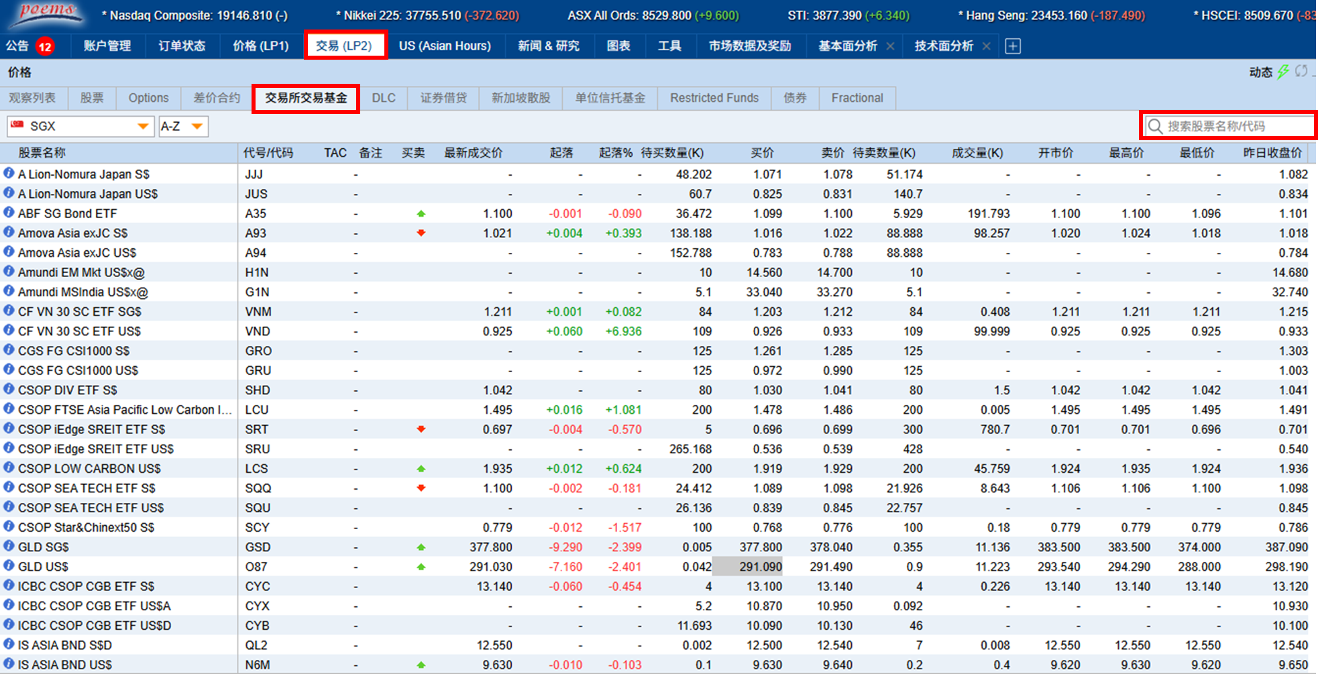Close the 基本面分析 tab
This screenshot has width=1318, height=674.
890,46
